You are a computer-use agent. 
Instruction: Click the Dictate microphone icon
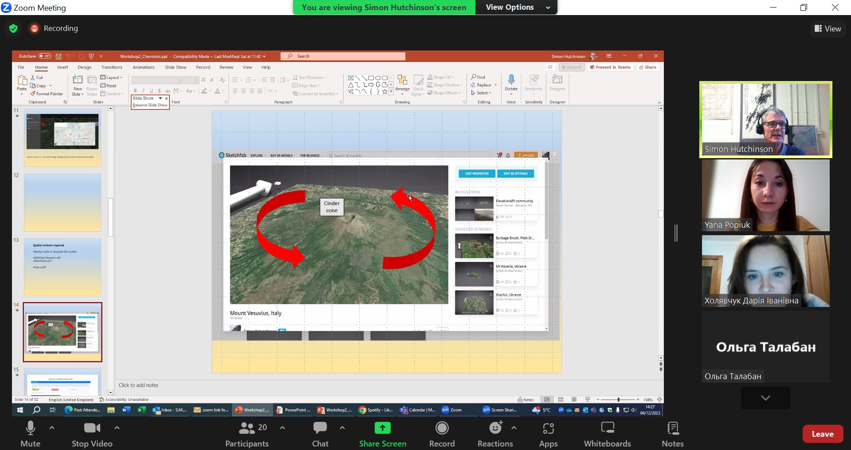click(x=511, y=80)
